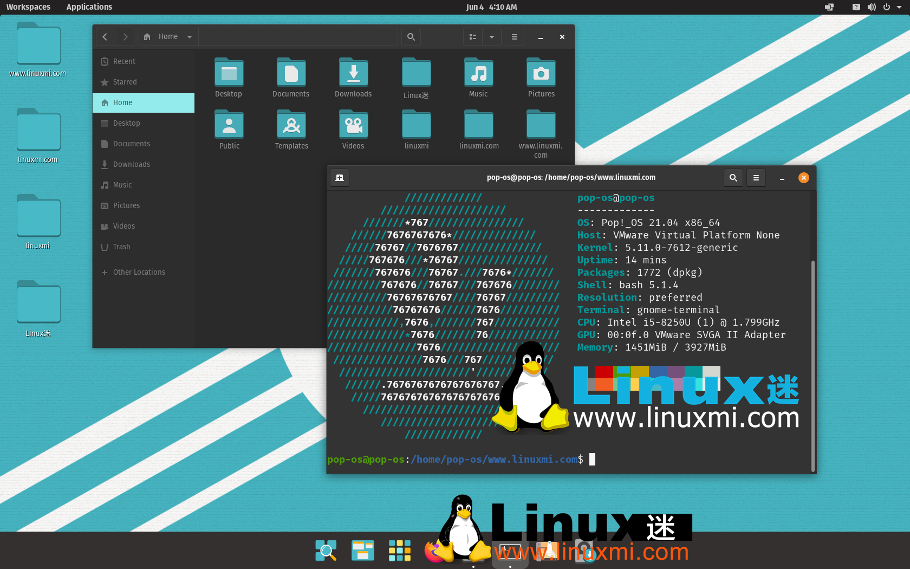Screen dimensions: 910x569
Task: Select the Desktop folder icon in Files
Action: [229, 72]
